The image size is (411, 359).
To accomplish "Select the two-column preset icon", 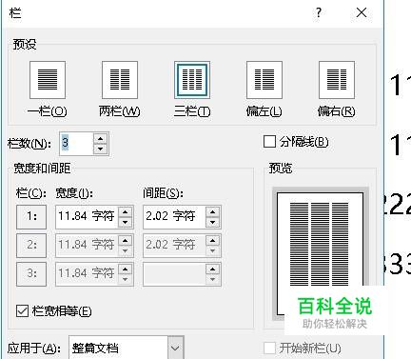I will tap(120, 80).
